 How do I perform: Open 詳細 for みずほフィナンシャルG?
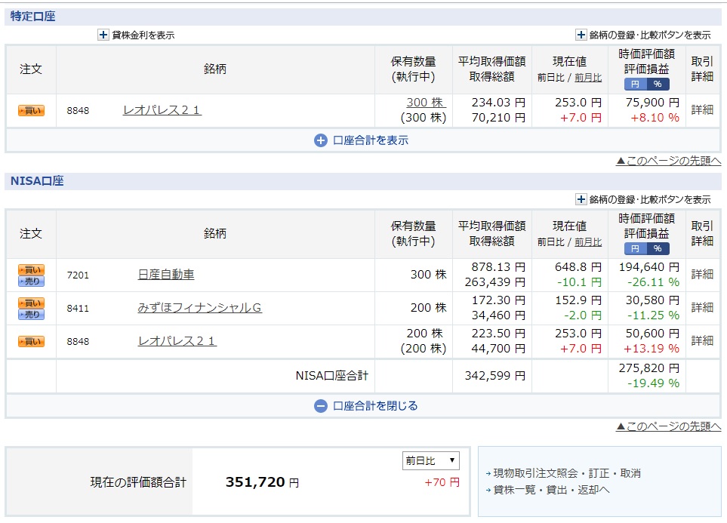702,307
